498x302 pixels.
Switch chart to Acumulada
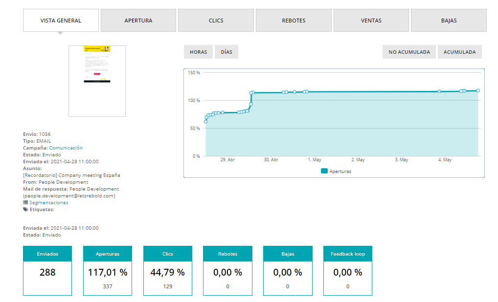(459, 52)
